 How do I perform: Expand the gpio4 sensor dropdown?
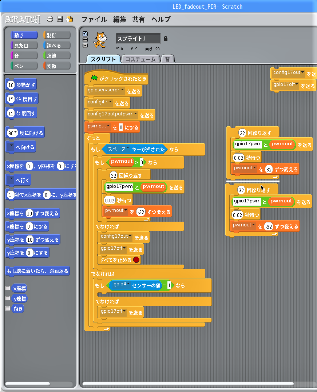[128, 284]
